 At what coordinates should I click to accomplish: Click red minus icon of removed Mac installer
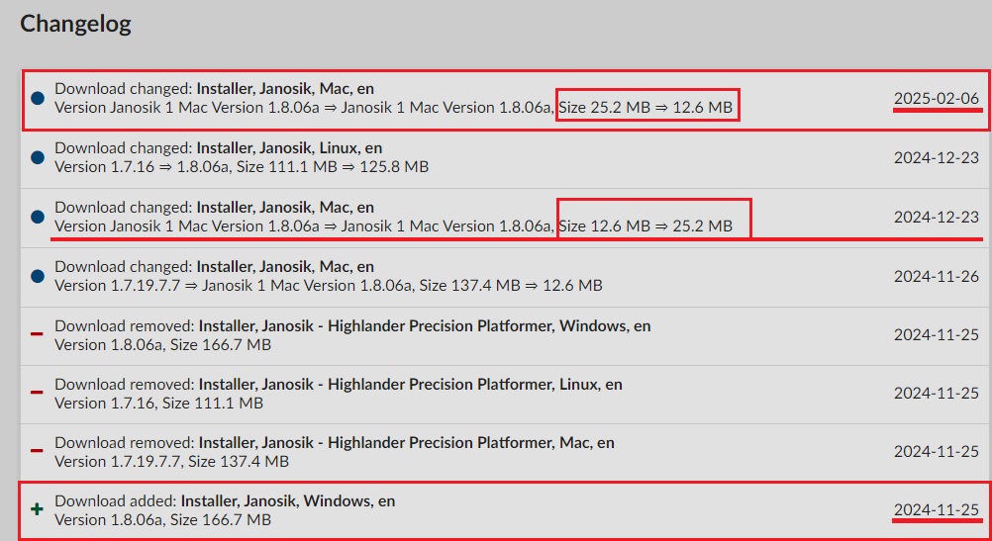tap(37, 451)
